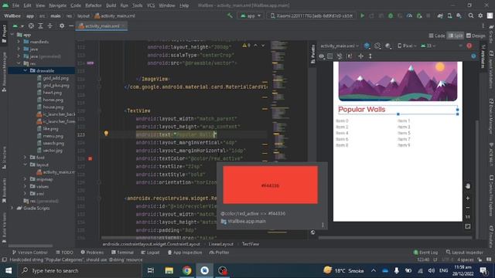The width and height of the screenshot is (495, 278).
Task: Expand the mipmap folder
Action: tap(25, 179)
